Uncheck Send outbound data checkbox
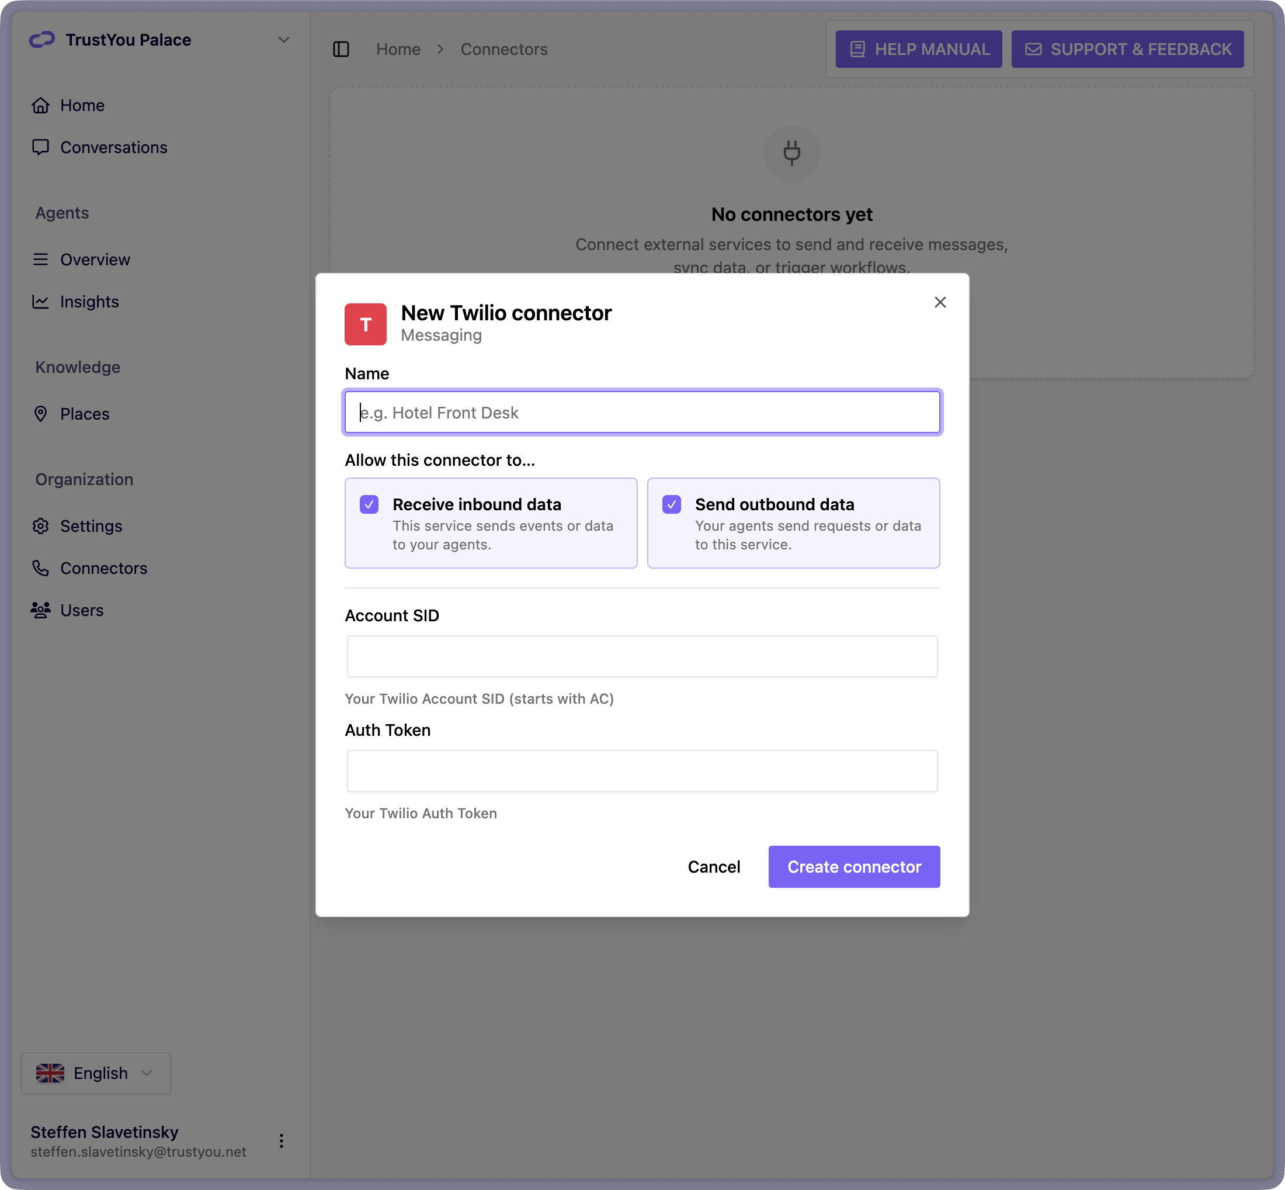 point(672,504)
